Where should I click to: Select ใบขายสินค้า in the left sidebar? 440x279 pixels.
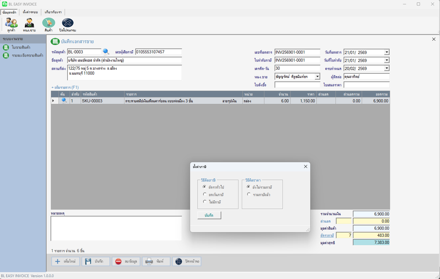[x=21, y=47]
